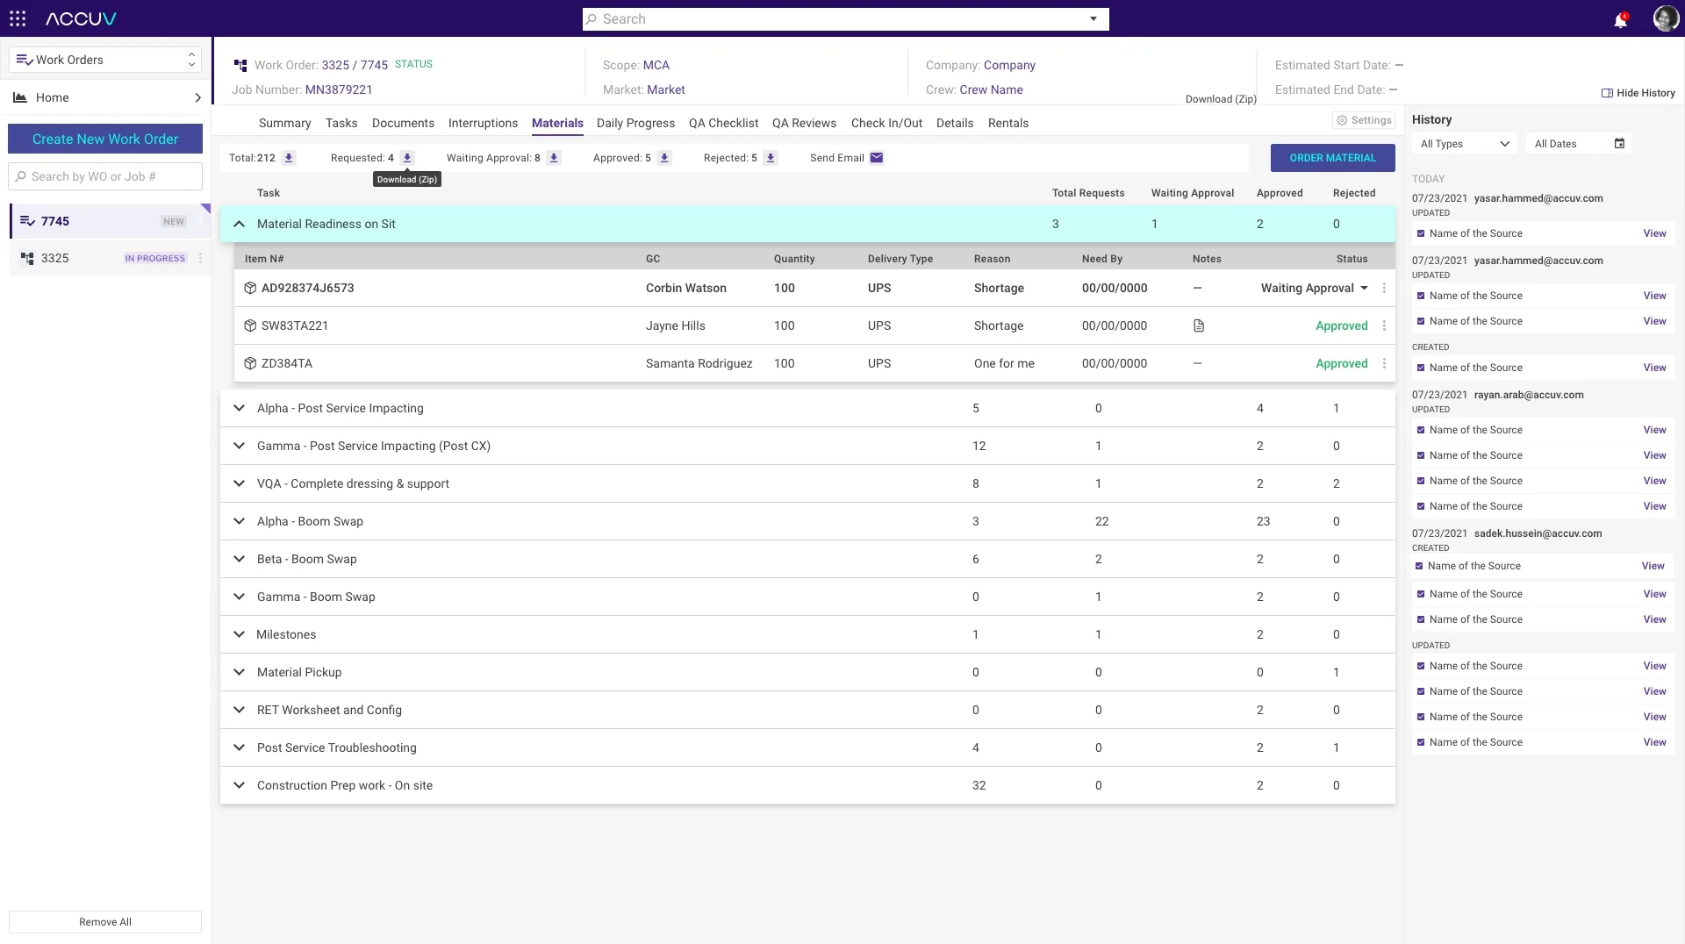Click the Search by WO or Job field
This screenshot has width=1685, height=944.
105,176
